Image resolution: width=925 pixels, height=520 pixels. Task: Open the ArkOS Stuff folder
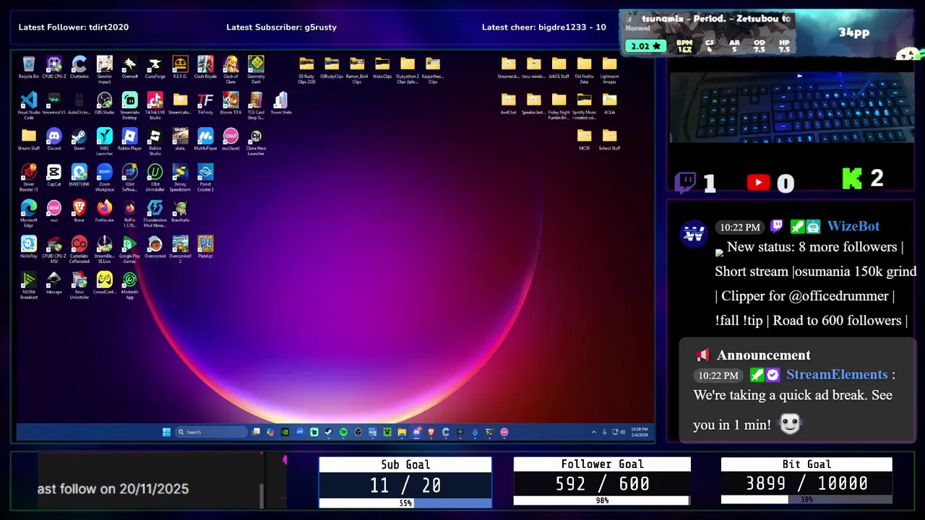(x=559, y=66)
